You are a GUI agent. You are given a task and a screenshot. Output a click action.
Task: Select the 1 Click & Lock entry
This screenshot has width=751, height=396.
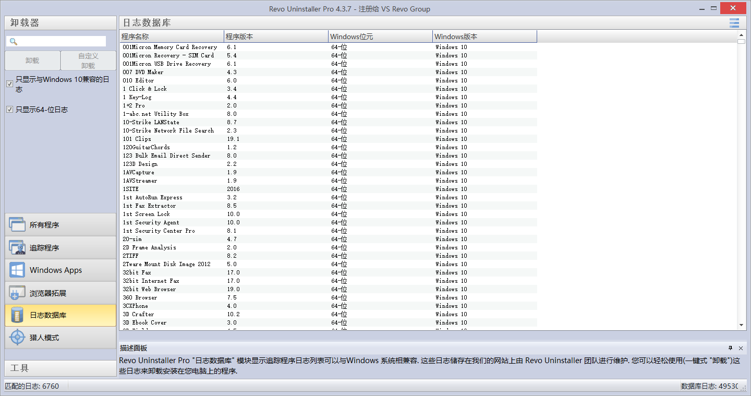(x=329, y=89)
